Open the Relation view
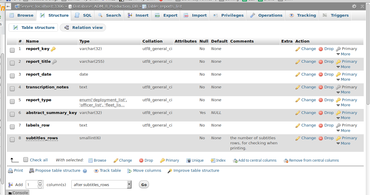Image resolution: width=370 pixels, height=195 pixels. click(83, 28)
